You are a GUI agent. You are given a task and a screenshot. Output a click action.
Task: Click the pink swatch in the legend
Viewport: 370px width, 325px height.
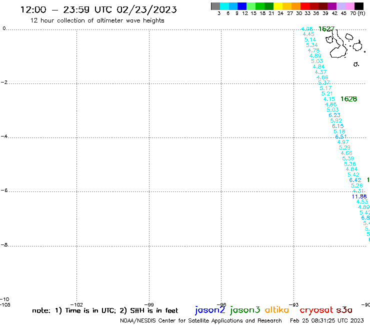350,6
